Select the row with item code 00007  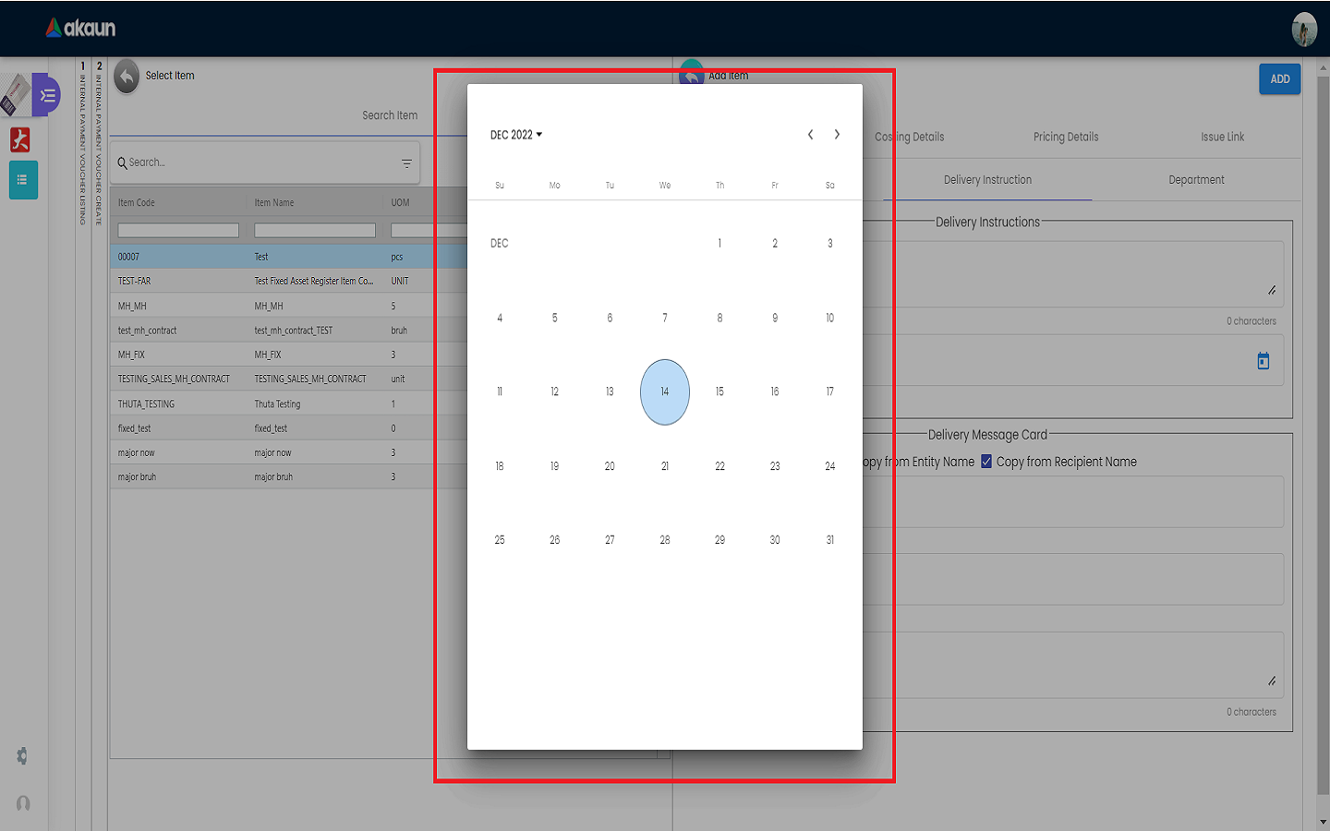[289, 257]
